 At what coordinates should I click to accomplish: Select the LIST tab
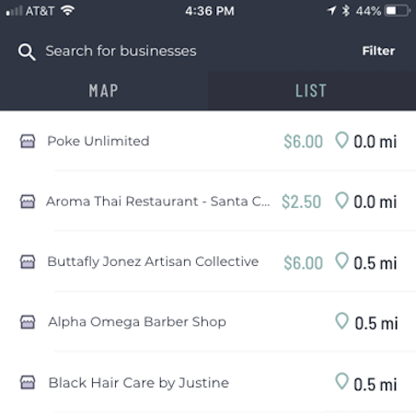click(312, 90)
